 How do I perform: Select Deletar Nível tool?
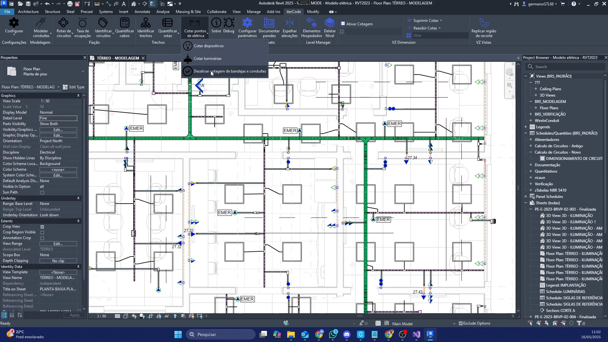(x=329, y=23)
